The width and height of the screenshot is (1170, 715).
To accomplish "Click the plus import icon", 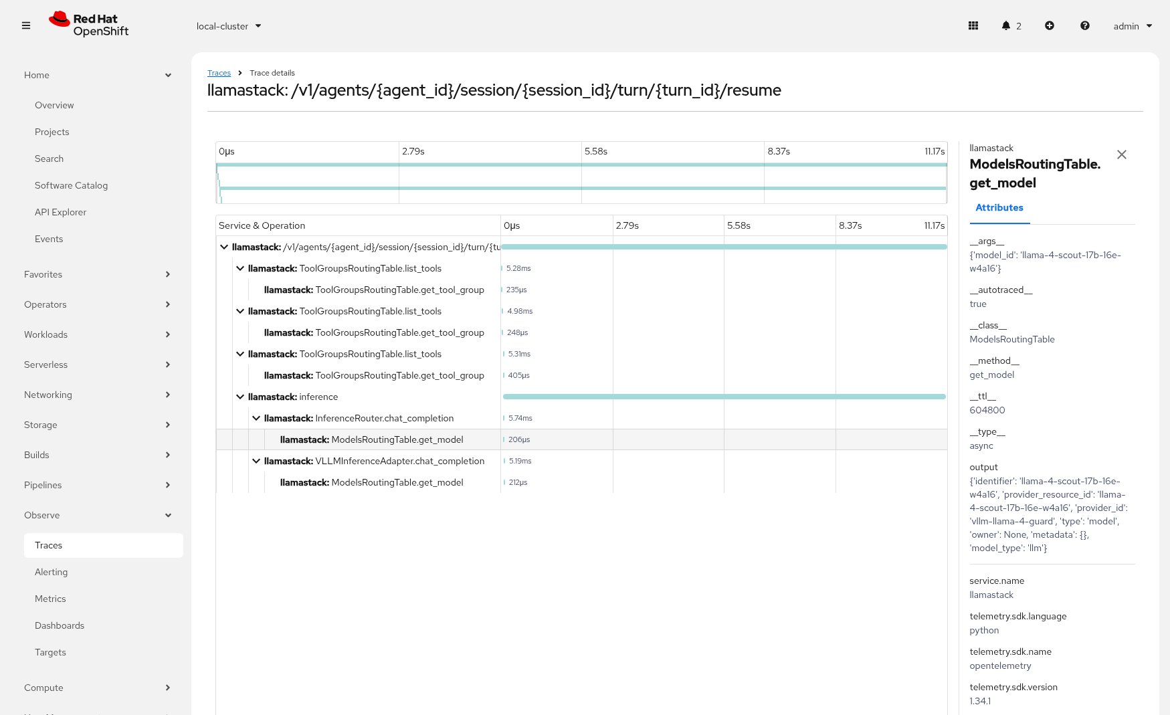I will pyautogui.click(x=1050, y=26).
